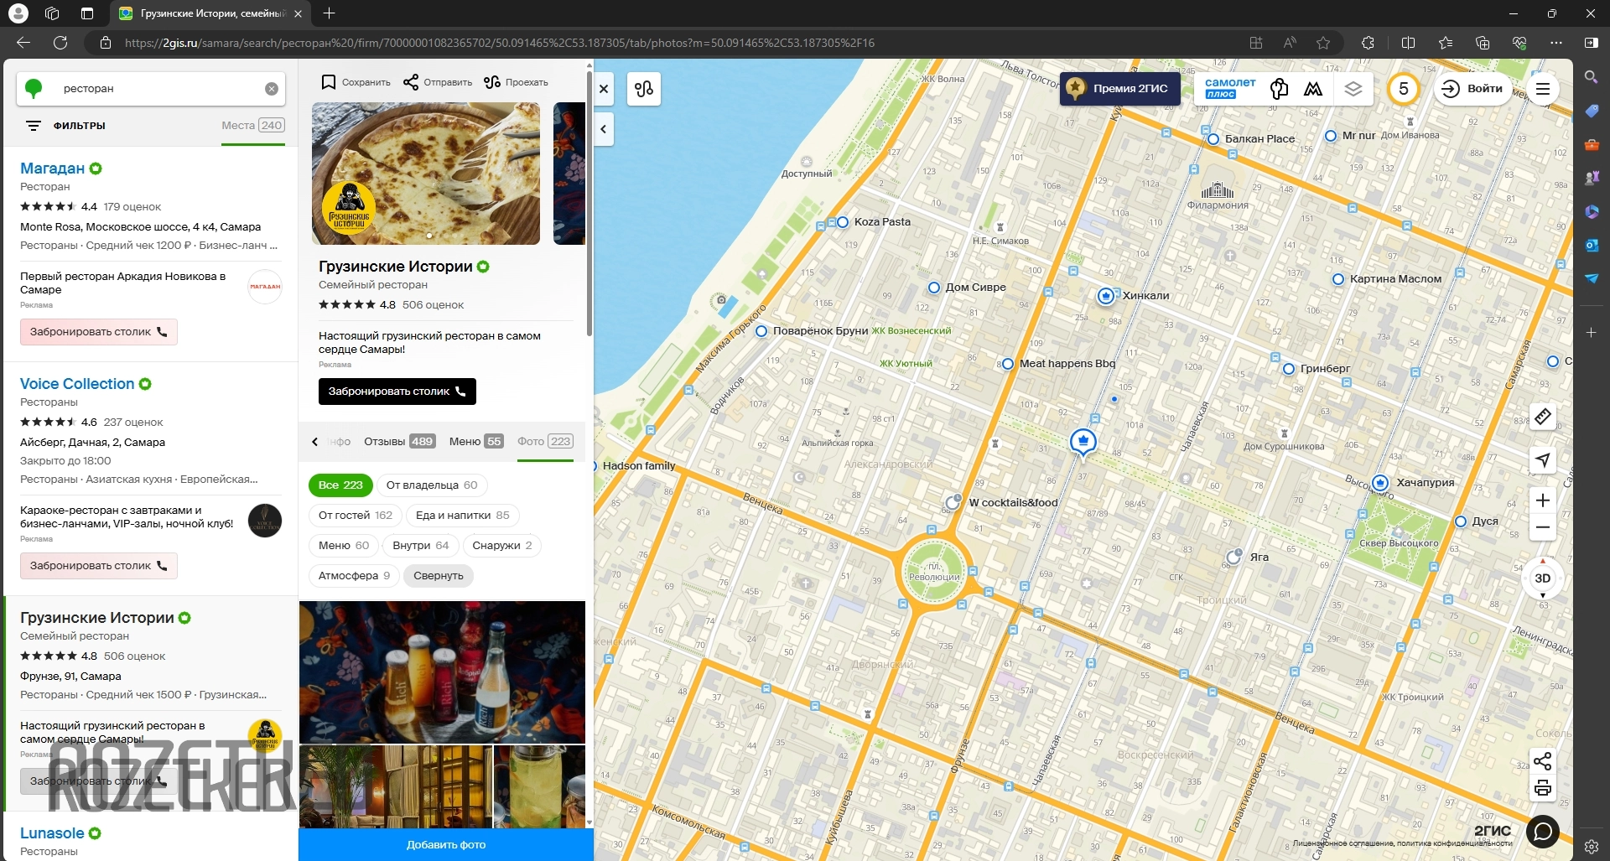Viewport: 1610px width, 861px height.
Task: Select the Хачапурия map marker
Action: [x=1380, y=483]
